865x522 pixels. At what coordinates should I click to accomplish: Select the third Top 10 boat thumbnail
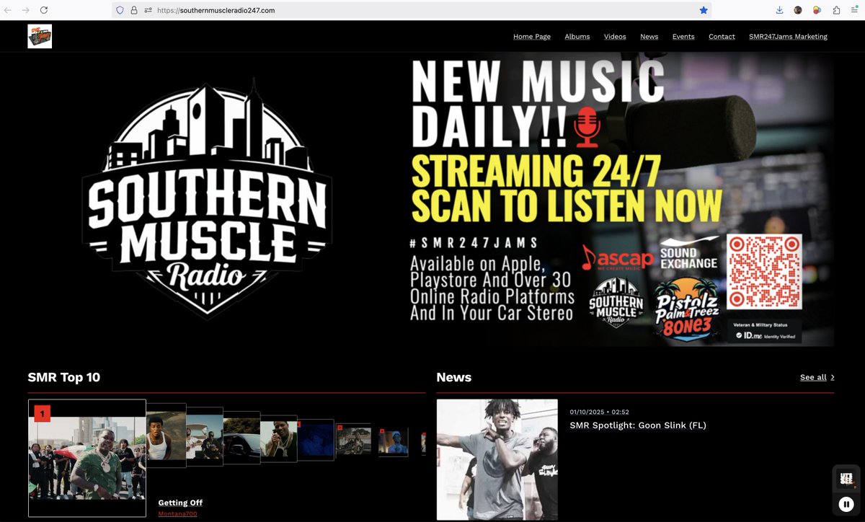point(205,436)
